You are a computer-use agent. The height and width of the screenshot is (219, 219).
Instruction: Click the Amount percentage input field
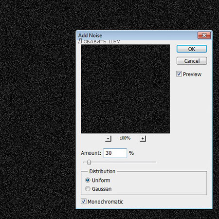point(115,153)
